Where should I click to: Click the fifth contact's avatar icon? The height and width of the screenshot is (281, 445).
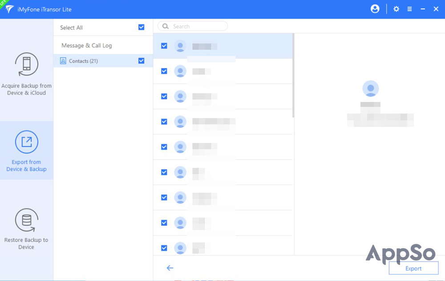[180, 147]
